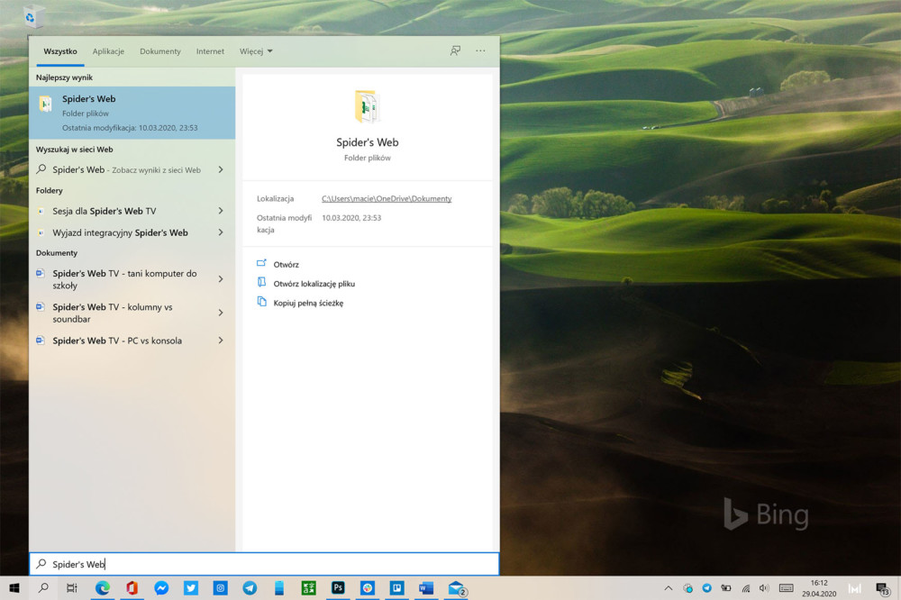Expand web search result for Spider's Web
This screenshot has height=600, width=901.
tap(221, 169)
